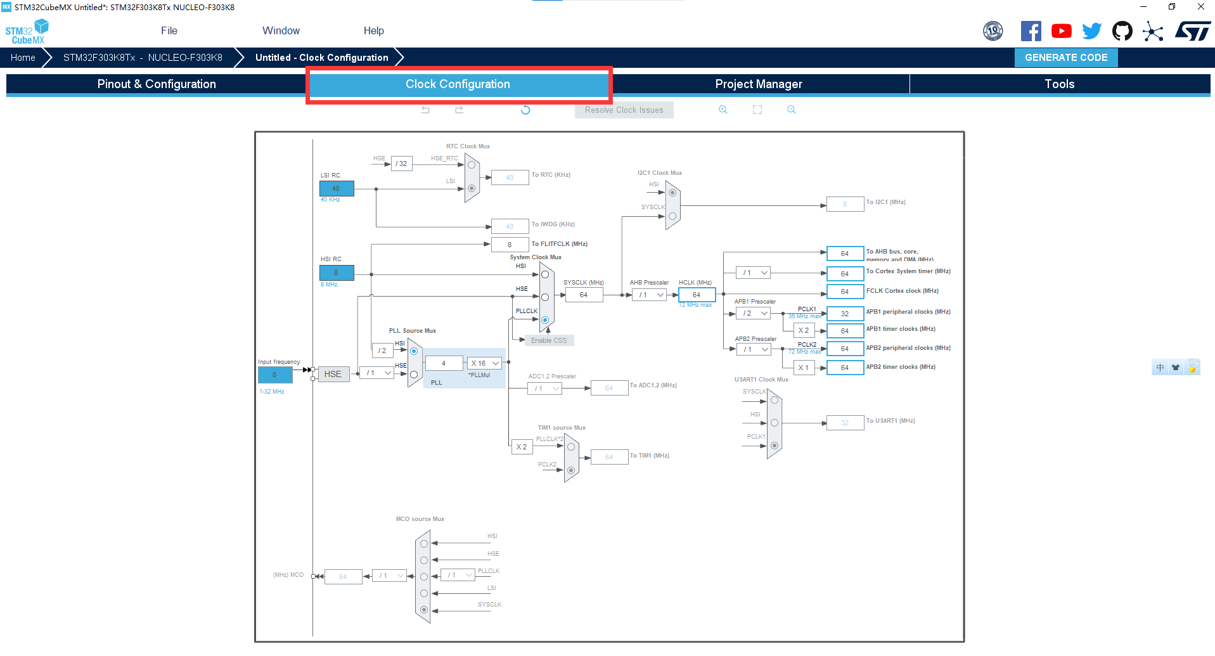Open PLLMul X 16 dropdown
This screenshot has height=656, width=1215.
click(484, 363)
